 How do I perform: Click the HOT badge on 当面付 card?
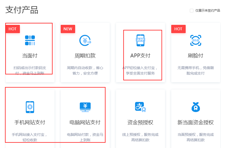point(13,29)
